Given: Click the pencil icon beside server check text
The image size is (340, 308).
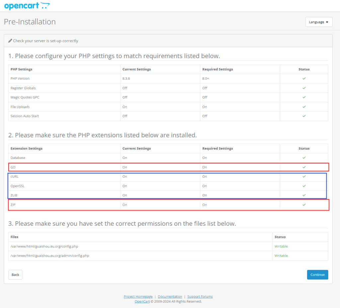Looking at the screenshot, I should 10,41.
